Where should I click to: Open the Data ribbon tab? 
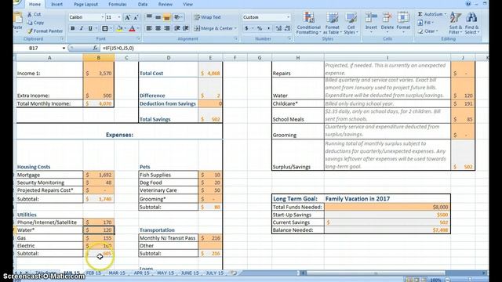143,4
